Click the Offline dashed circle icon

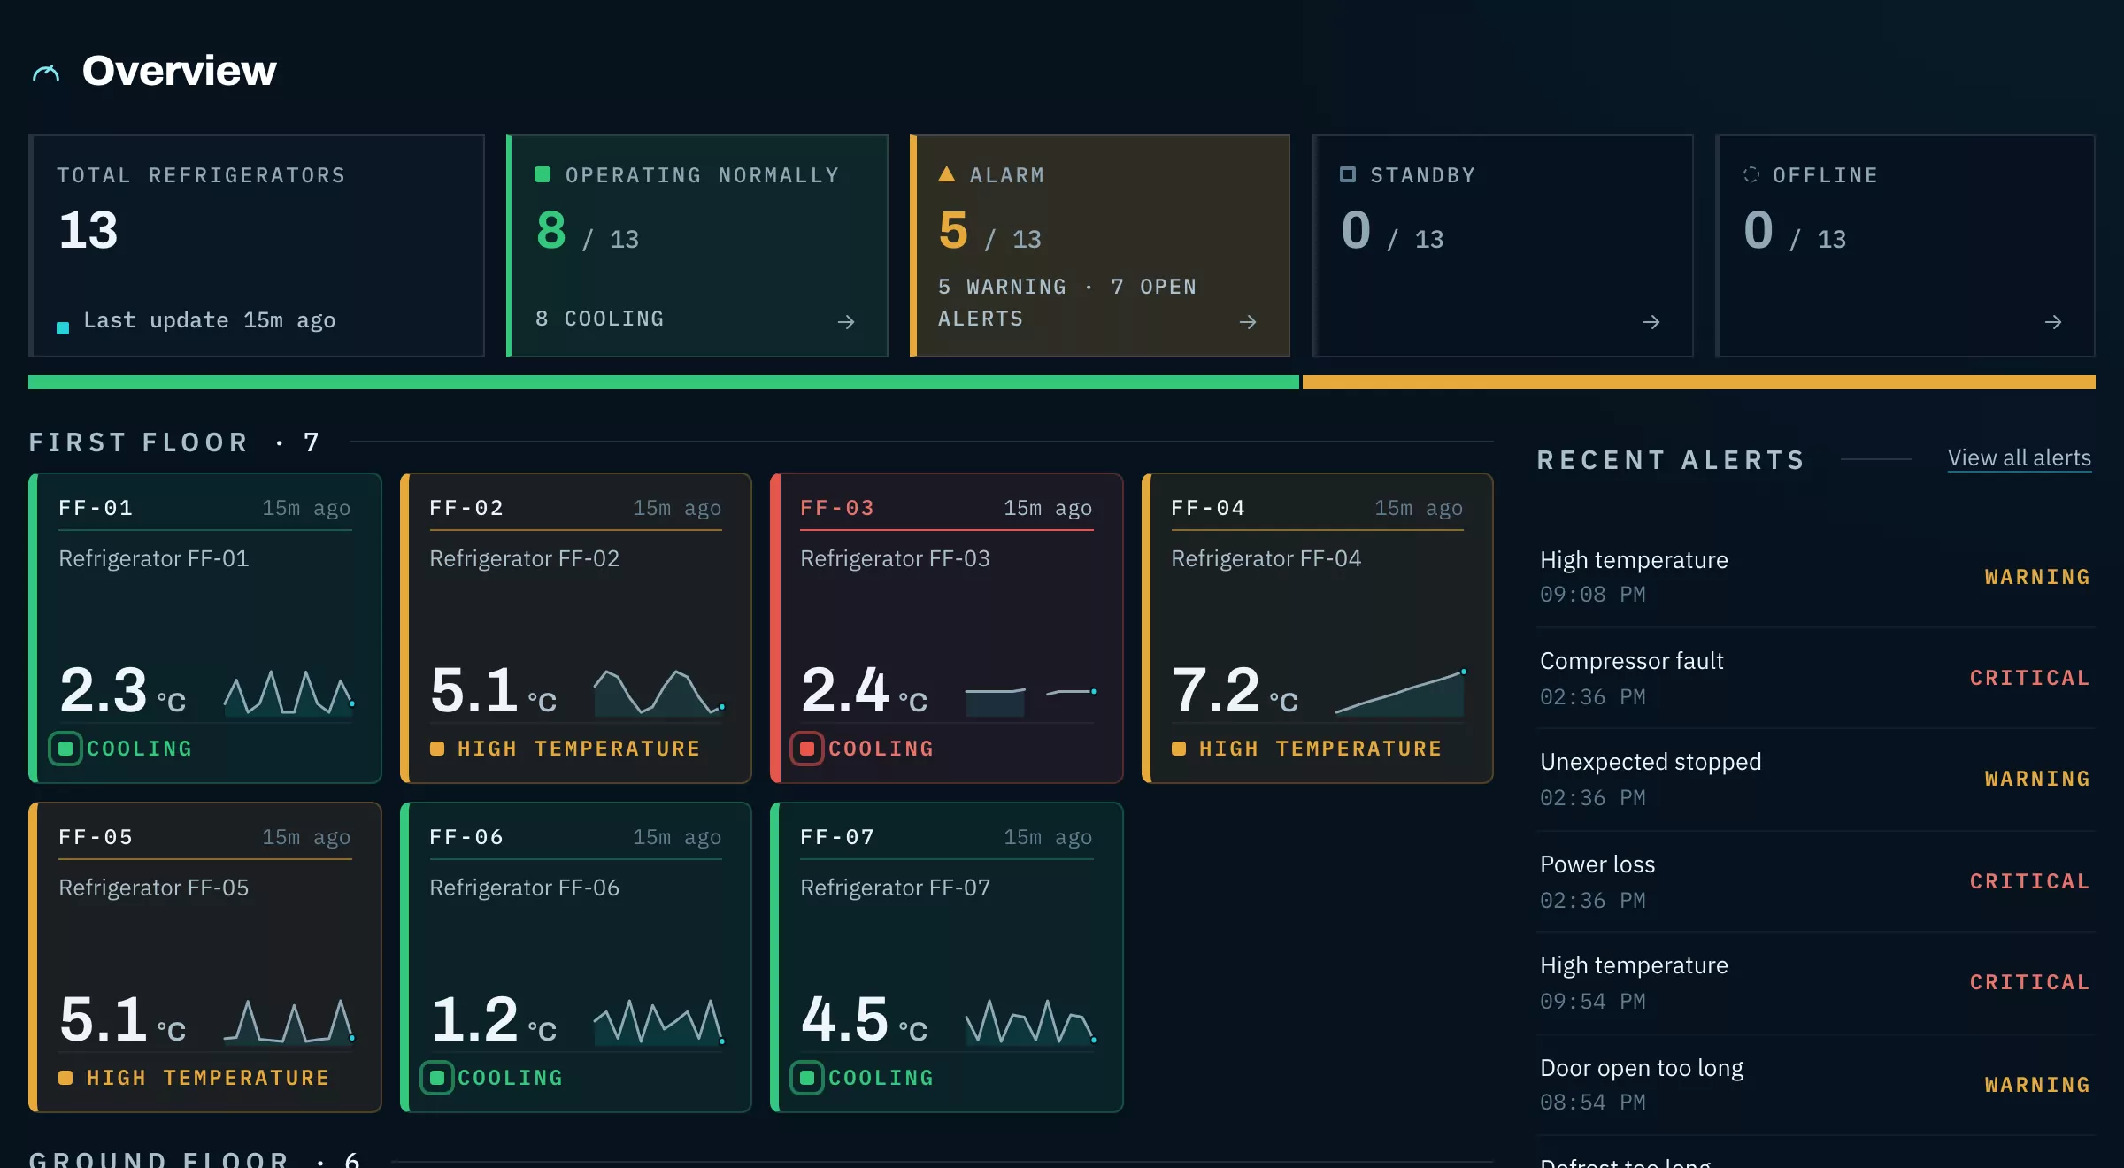click(x=1751, y=174)
